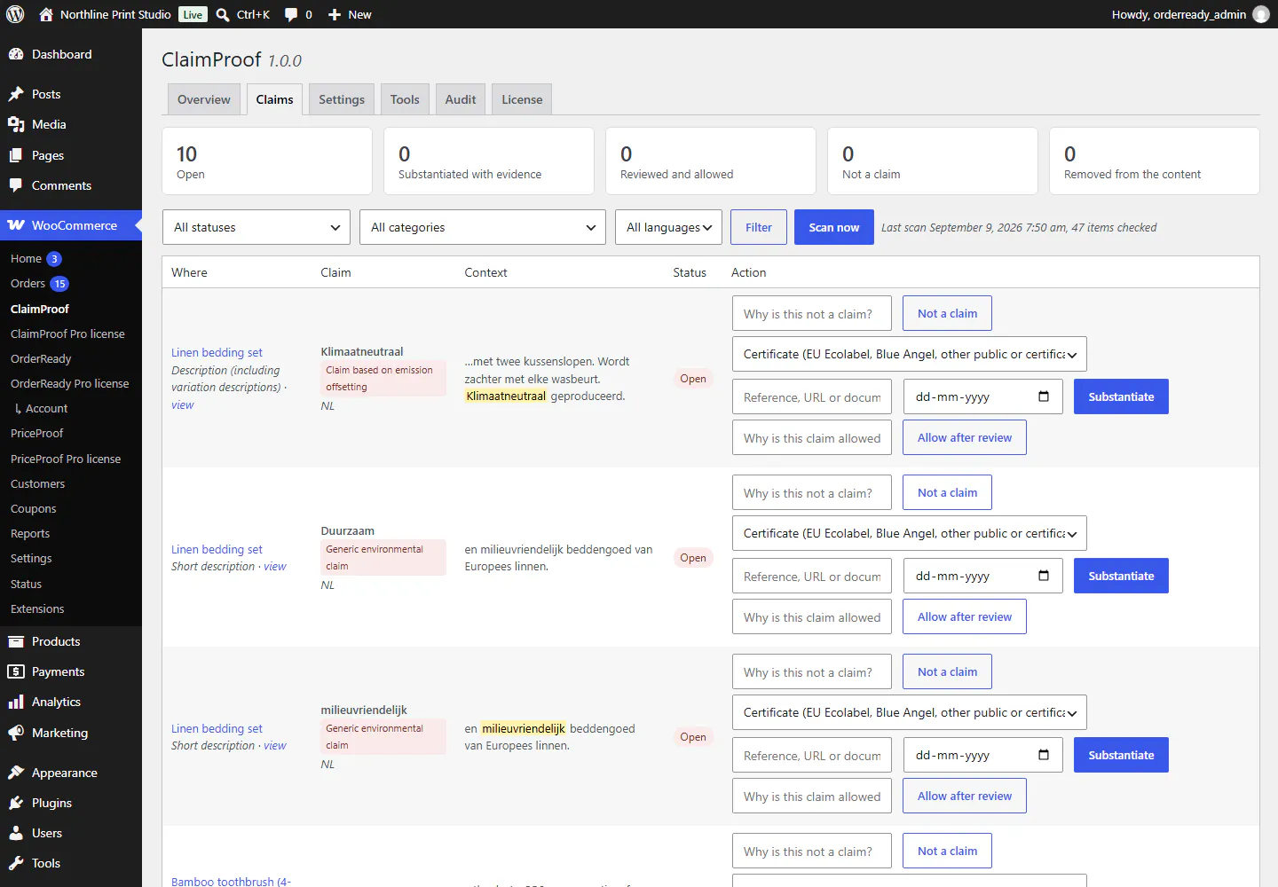Open the All categories dropdown
This screenshot has width=1278, height=887.
[483, 227]
